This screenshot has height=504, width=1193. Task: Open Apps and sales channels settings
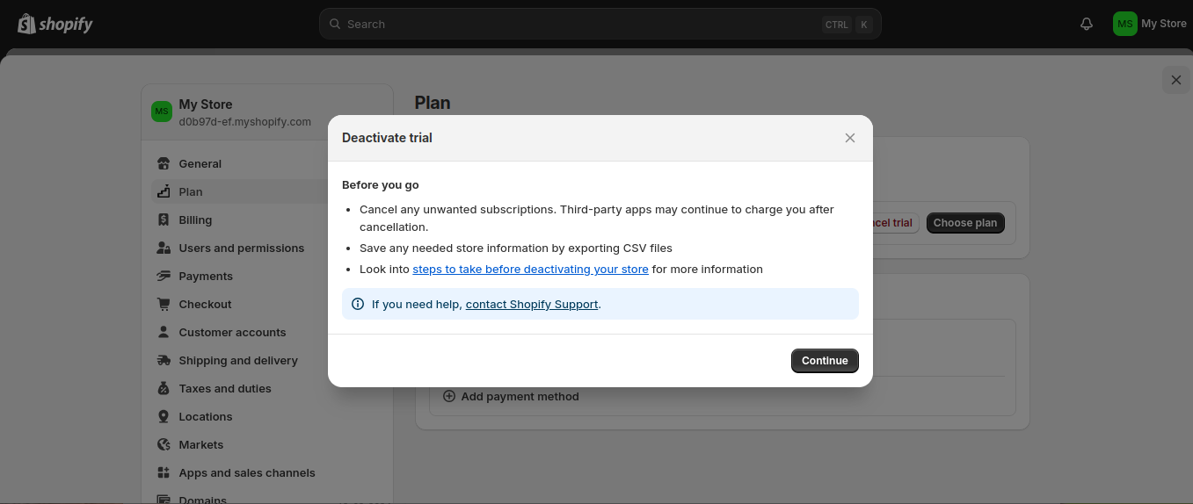coord(246,472)
